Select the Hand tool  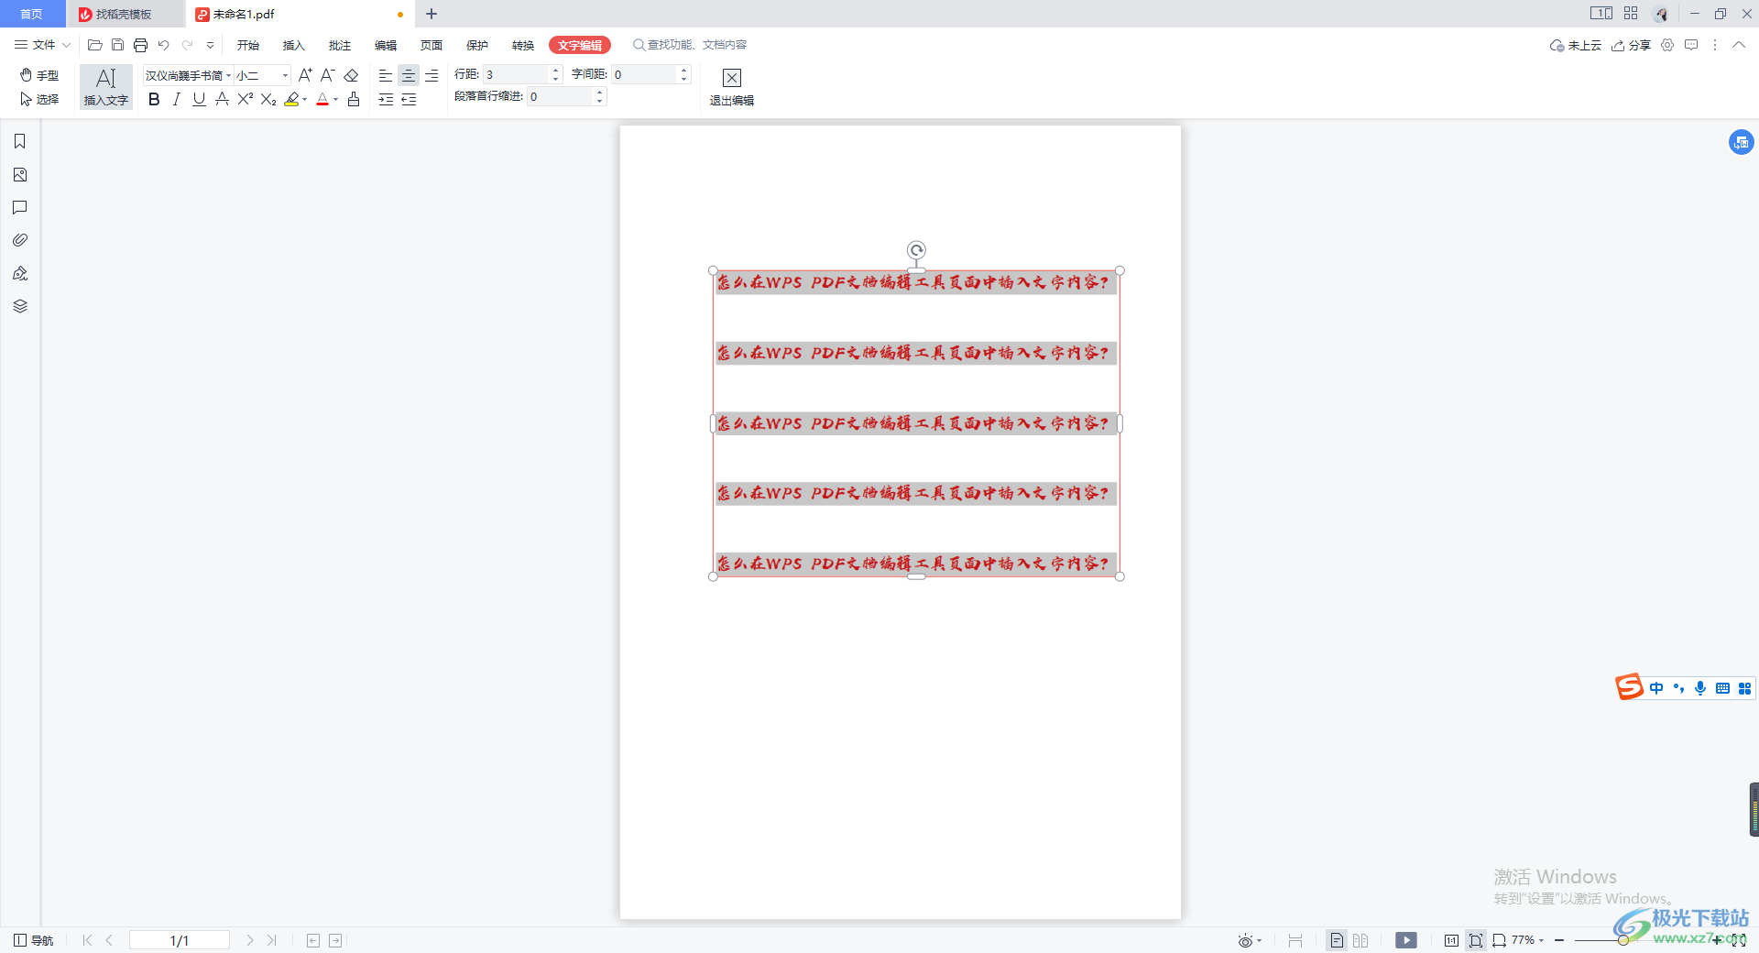[39, 75]
